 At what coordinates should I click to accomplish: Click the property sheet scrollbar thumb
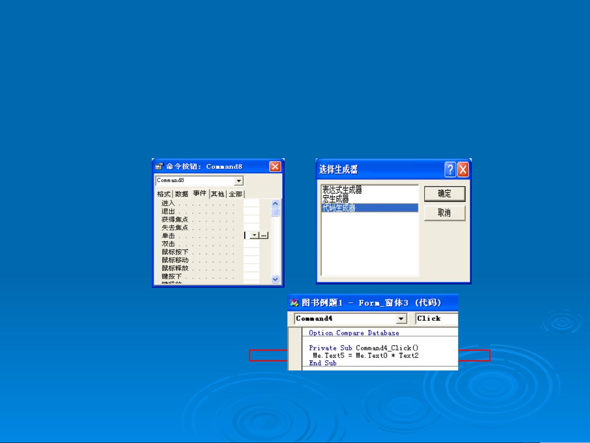(275, 212)
